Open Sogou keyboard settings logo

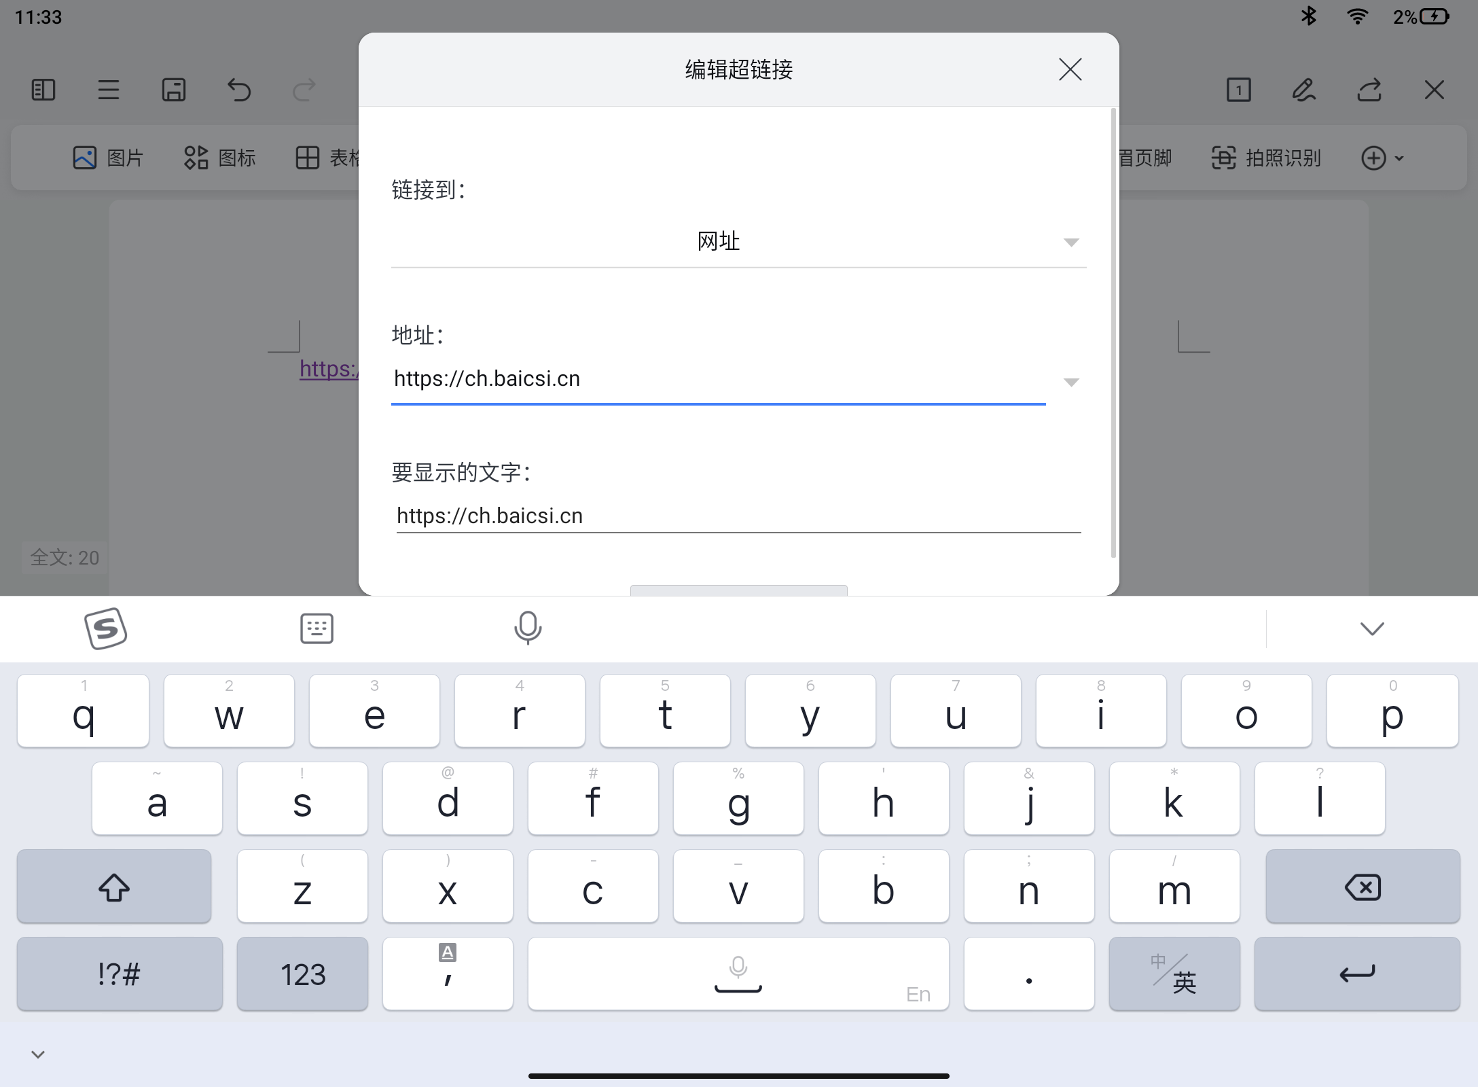(106, 628)
